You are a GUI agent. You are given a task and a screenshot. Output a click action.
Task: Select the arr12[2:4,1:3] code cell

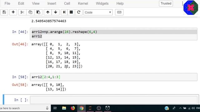114,77
